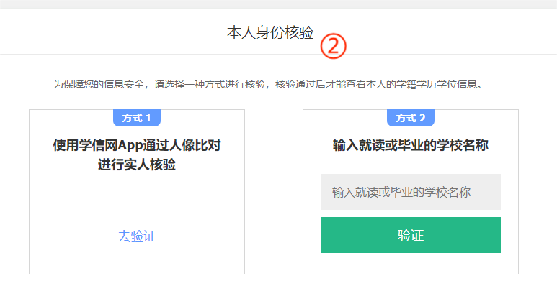Screen dimensions: 557x291
Task: Click the 进行实人核验 heading line
Action: (137, 165)
